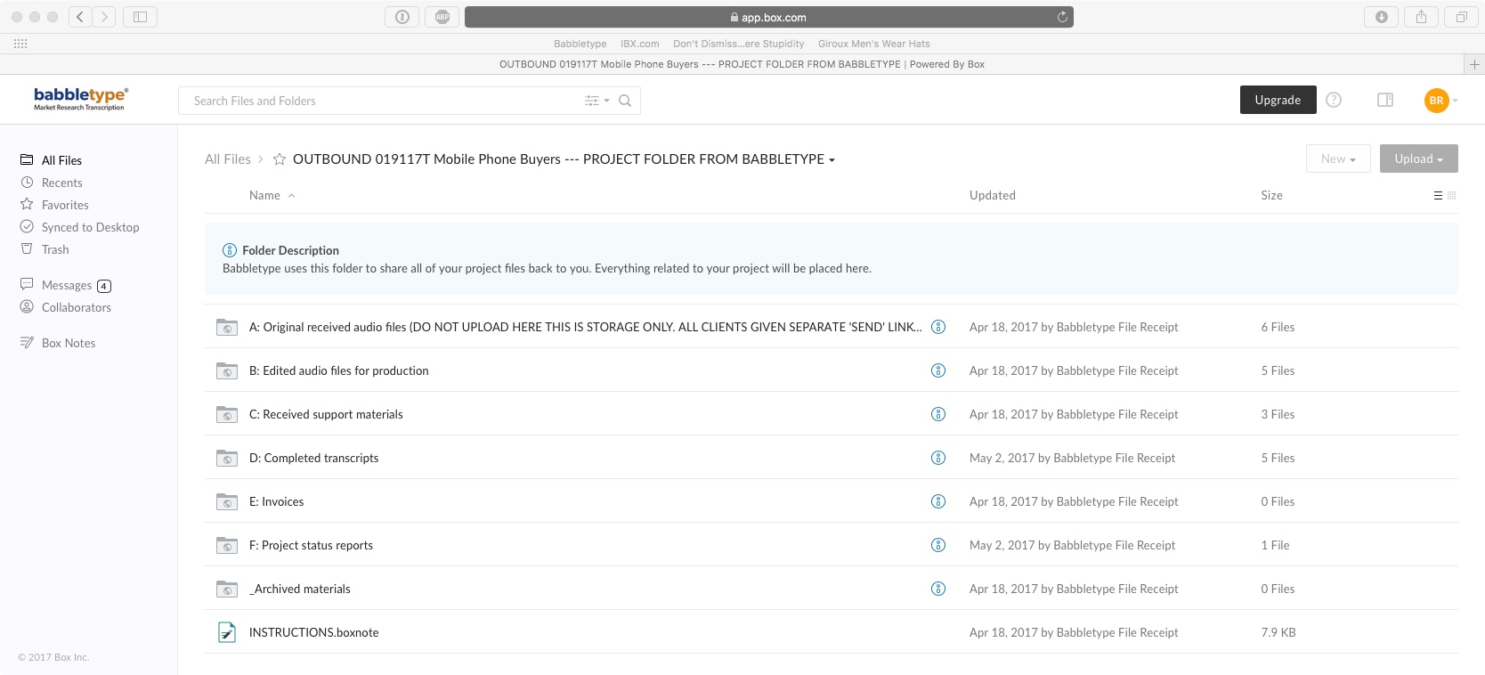The width and height of the screenshot is (1485, 675).
Task: Sort by Name column header
Action: [x=272, y=195]
